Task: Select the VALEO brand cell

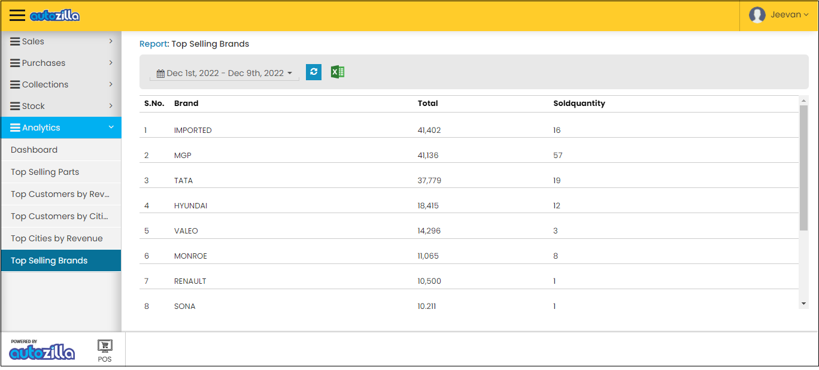Action: pos(186,231)
